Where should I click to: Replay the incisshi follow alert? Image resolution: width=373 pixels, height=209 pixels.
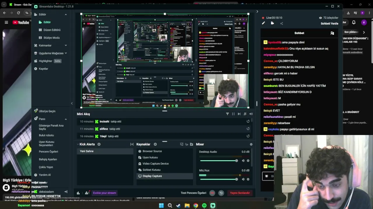(248, 121)
